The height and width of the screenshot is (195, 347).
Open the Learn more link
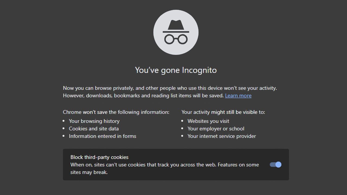(x=238, y=95)
